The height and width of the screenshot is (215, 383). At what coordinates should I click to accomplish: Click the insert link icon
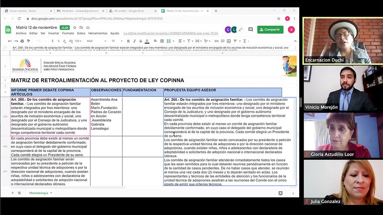[x=216, y=41]
